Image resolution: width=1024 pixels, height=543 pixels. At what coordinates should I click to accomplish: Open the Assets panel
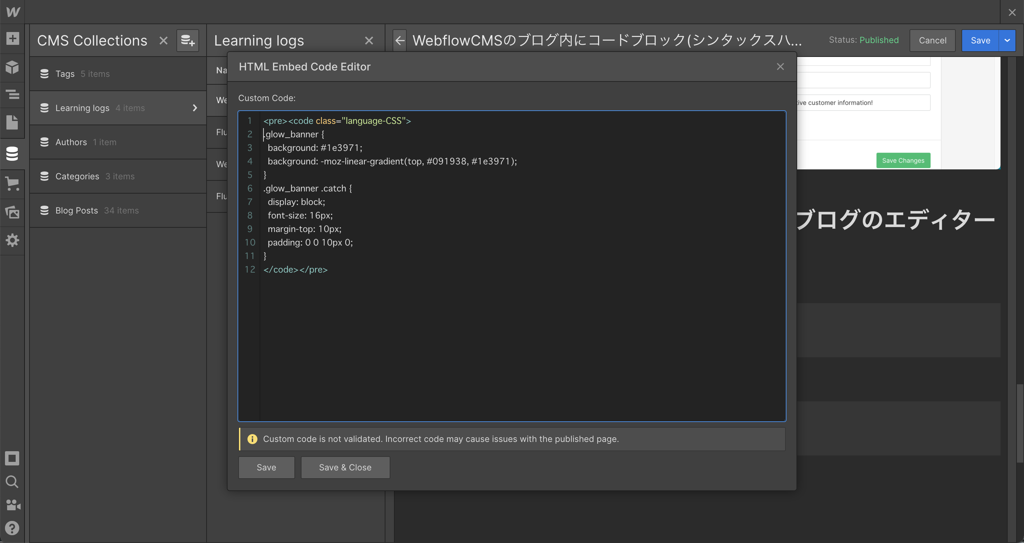12,212
